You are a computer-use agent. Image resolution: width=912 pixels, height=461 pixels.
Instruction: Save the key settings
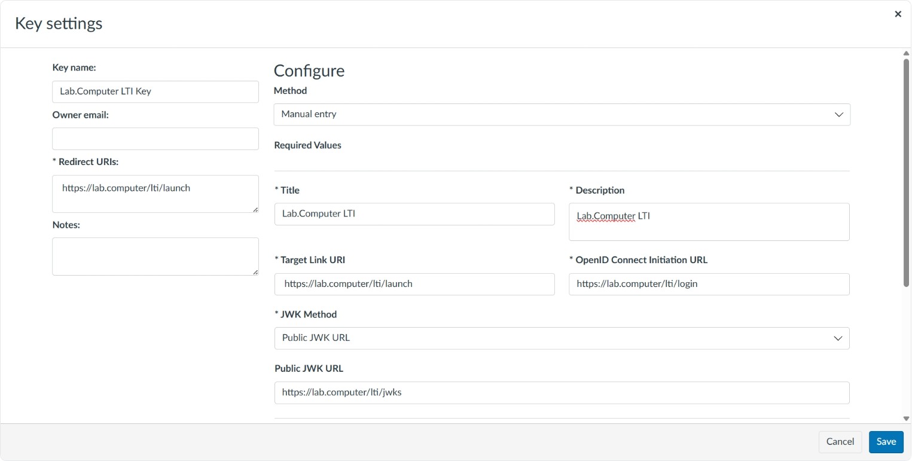886,442
